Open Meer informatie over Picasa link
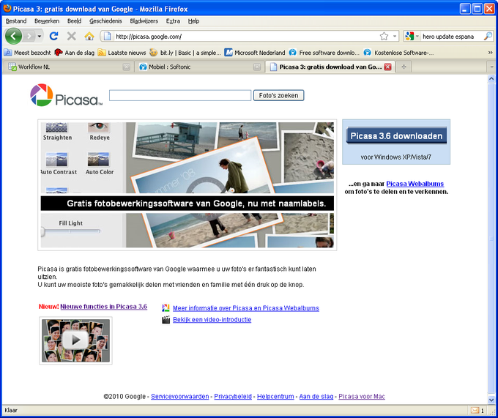 [246, 308]
